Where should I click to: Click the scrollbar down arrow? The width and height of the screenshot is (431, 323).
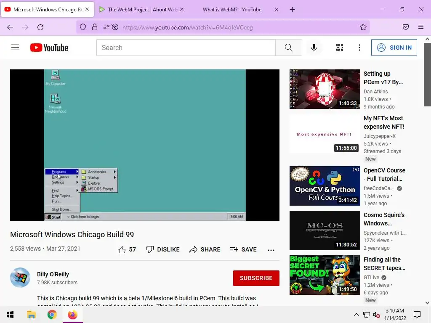click(x=427, y=303)
